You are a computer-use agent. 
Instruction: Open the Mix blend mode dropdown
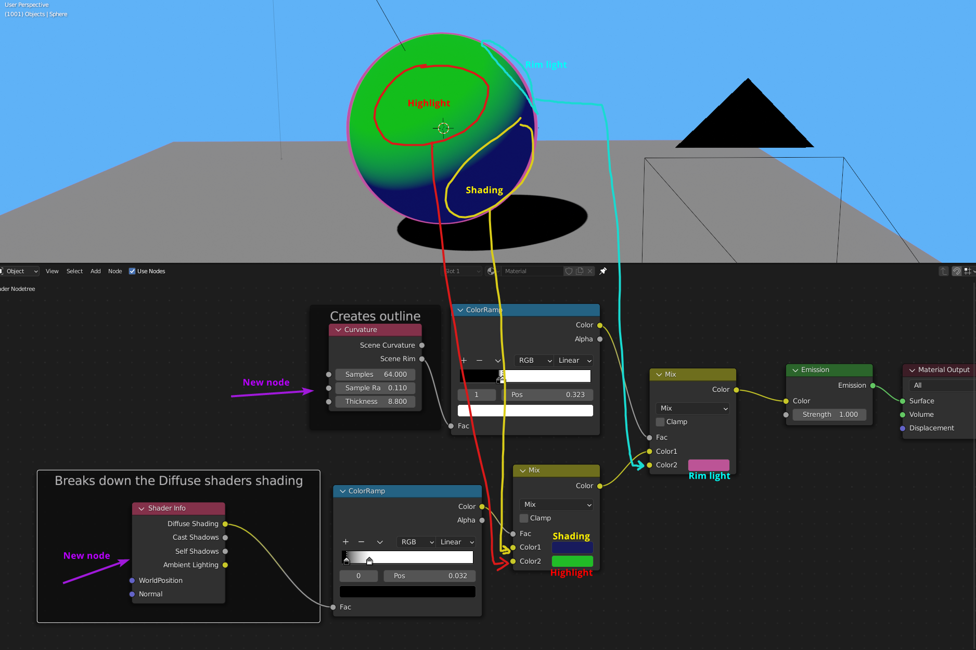click(x=692, y=409)
